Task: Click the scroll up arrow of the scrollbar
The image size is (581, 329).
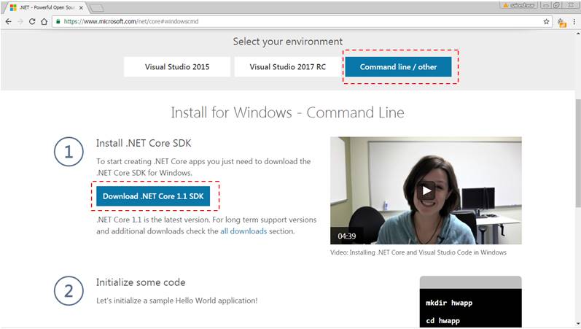Action: tap(577, 34)
